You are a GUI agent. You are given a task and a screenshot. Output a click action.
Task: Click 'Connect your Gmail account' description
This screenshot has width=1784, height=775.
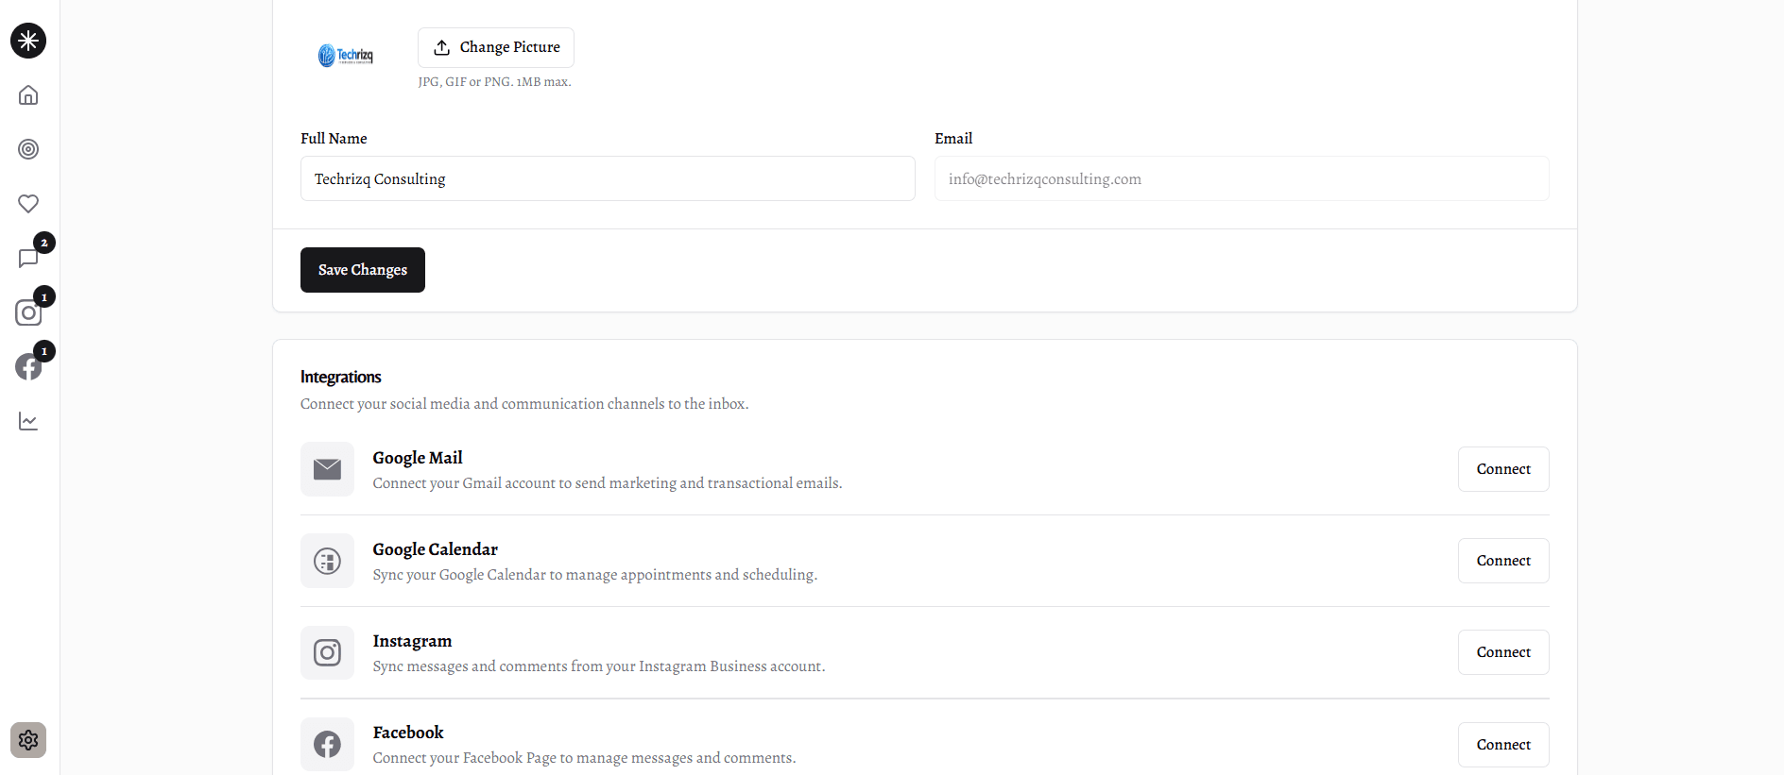click(608, 483)
